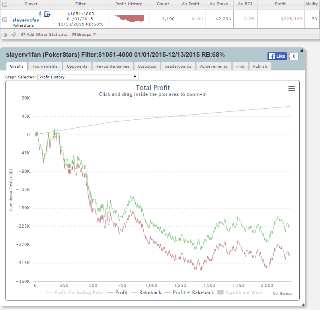The height and width of the screenshot is (310, 320).
Task: Click Add Other Statistics
Action: 44,34
